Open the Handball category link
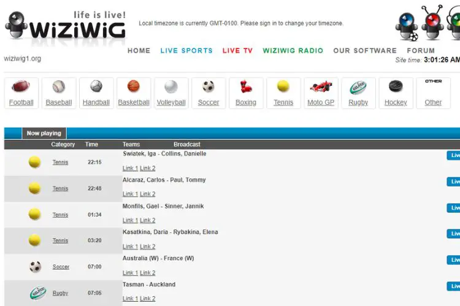Image resolution: width=460 pixels, height=306 pixels. click(x=96, y=102)
